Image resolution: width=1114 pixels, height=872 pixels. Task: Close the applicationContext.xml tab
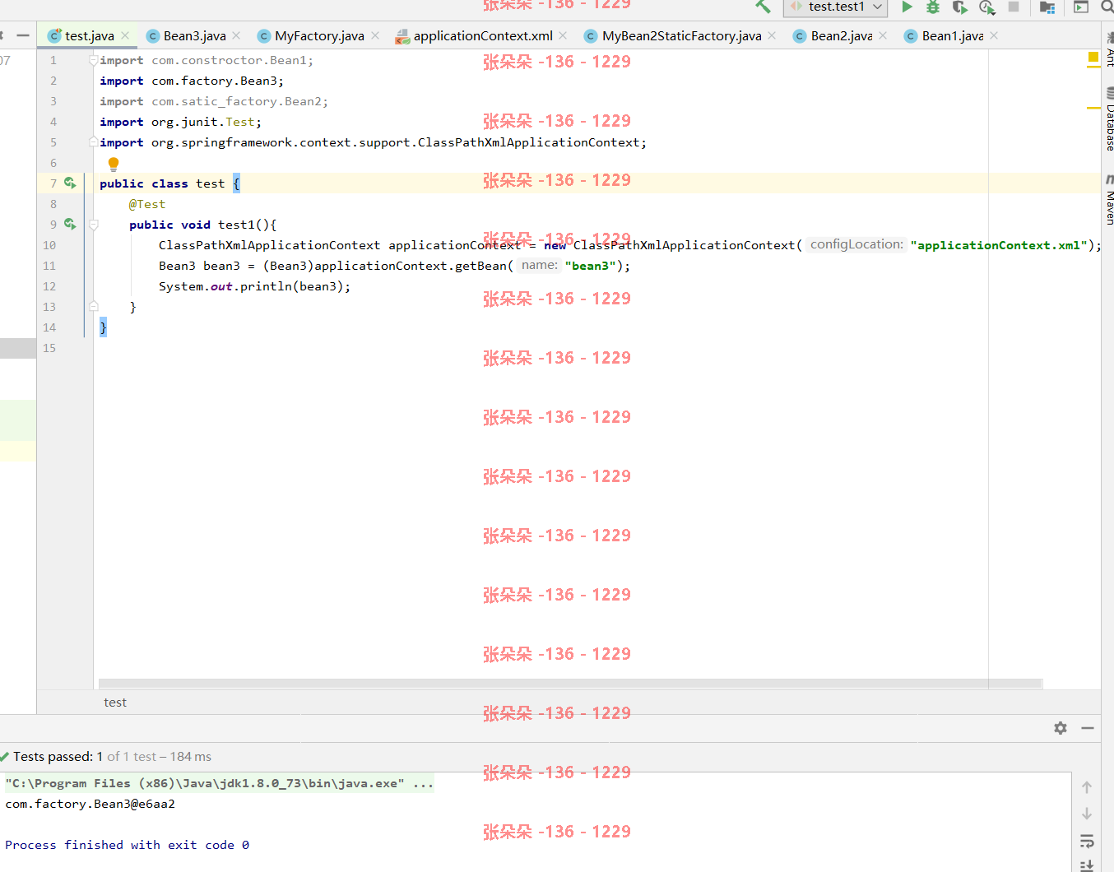(x=563, y=35)
